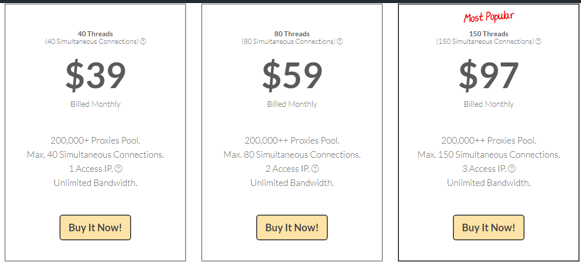
Task: Select the 40 Threads plan heading
Action: [x=95, y=34]
